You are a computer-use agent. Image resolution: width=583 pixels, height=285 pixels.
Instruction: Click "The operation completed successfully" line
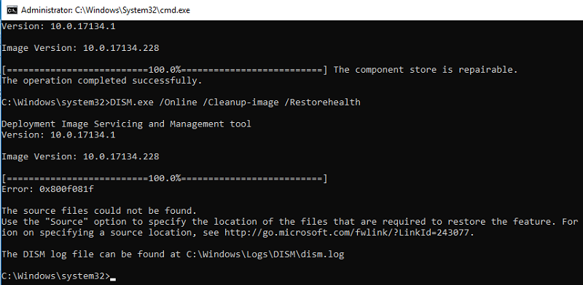pos(102,81)
